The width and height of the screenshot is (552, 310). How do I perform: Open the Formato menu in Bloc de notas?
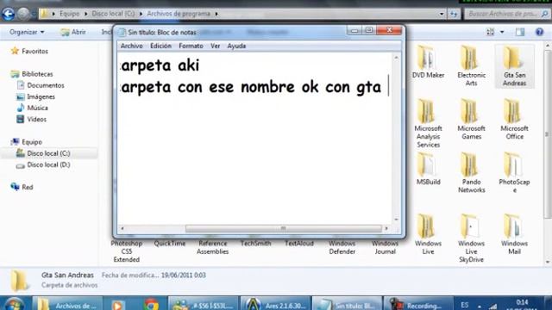191,46
